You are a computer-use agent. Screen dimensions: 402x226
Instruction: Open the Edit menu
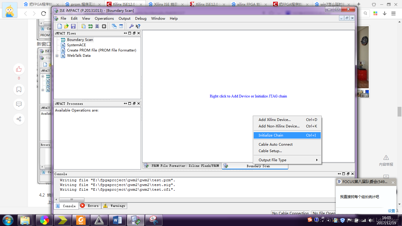tap(74, 18)
